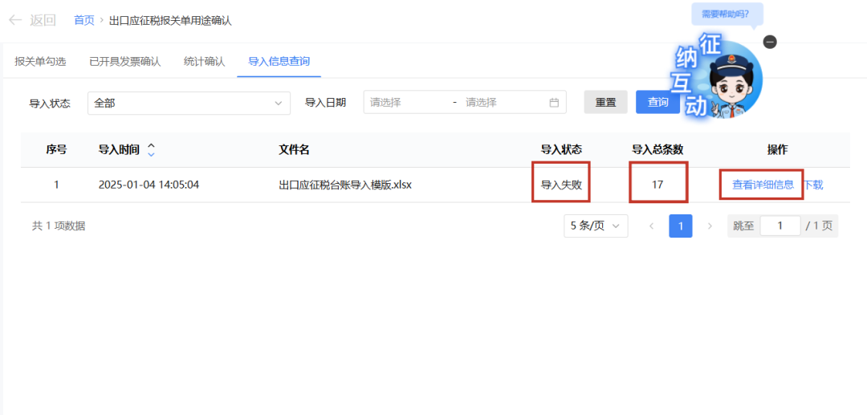Open the 5 条/页 page size dropdown

(596, 226)
